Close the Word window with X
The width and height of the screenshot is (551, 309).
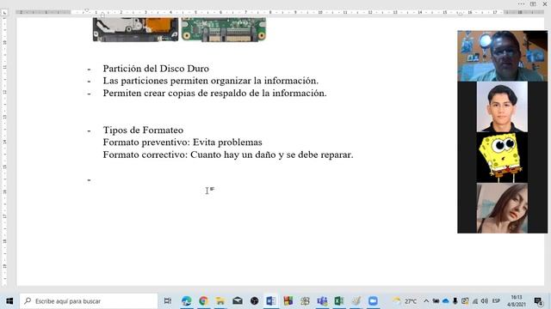[545, 3]
